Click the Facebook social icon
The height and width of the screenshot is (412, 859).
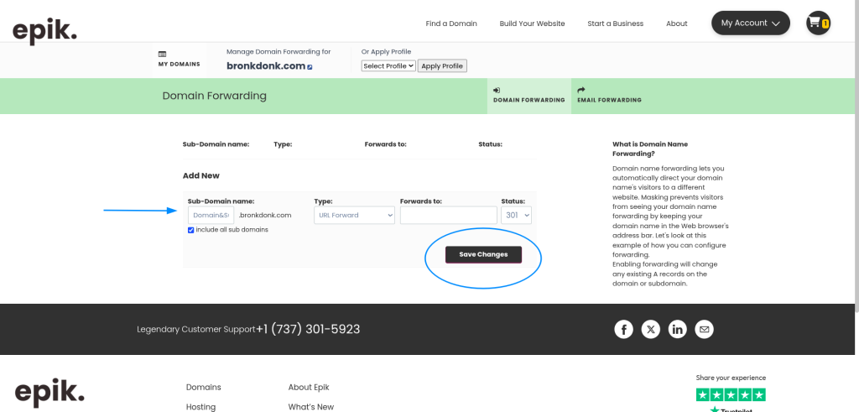click(x=623, y=329)
